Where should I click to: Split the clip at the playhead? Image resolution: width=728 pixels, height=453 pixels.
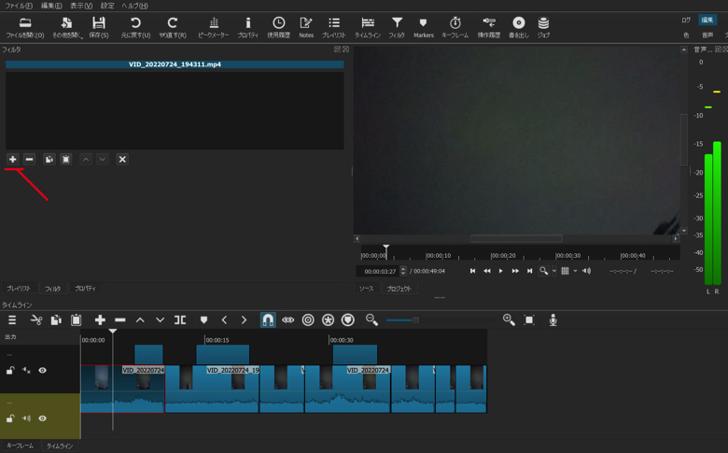[180, 320]
